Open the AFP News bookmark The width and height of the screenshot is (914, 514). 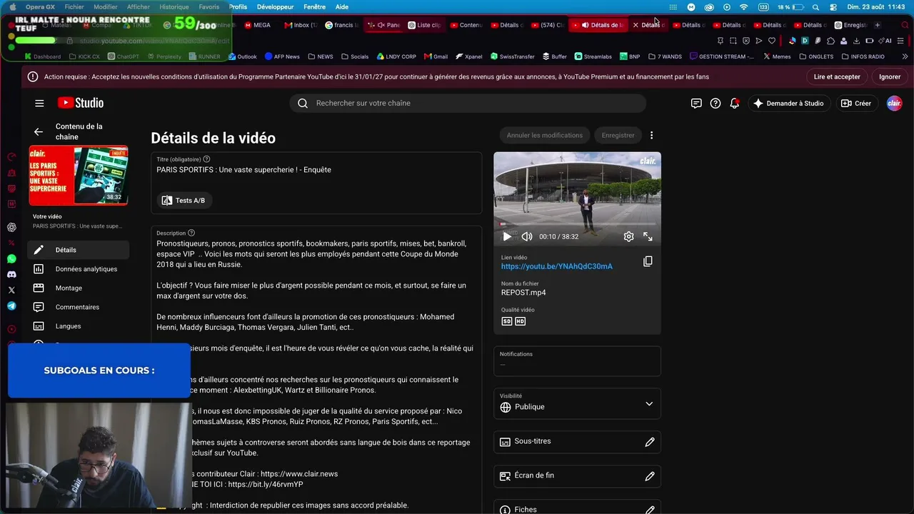coord(282,56)
